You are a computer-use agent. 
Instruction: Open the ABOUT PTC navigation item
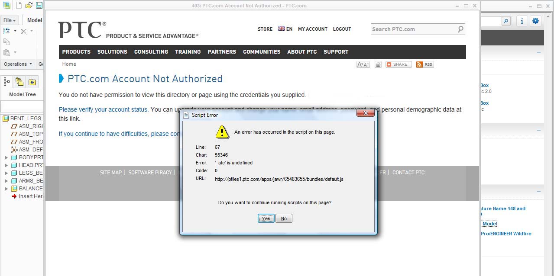pos(302,51)
